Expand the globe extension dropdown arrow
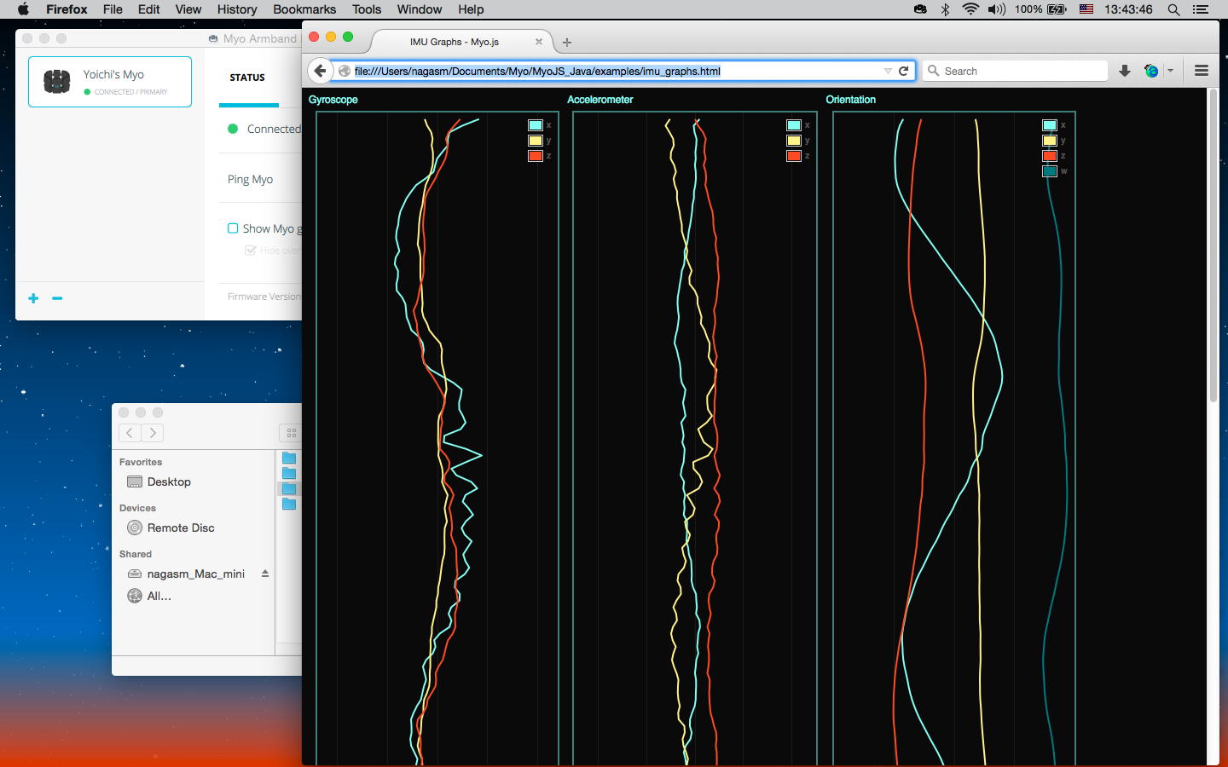Screen dimensions: 1228x767 1170,71
